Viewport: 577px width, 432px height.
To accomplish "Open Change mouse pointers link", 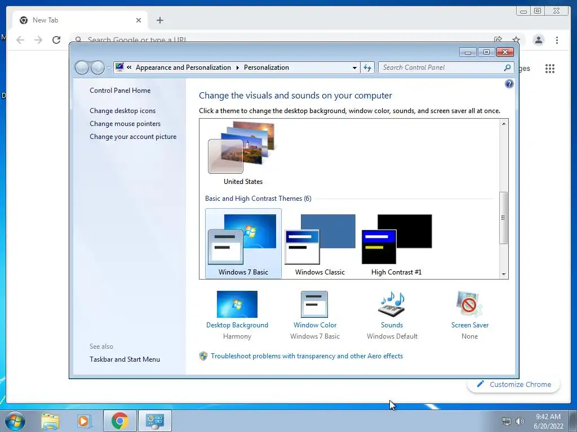I will pyautogui.click(x=125, y=124).
